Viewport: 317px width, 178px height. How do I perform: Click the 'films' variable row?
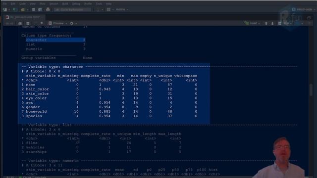coord(101,143)
